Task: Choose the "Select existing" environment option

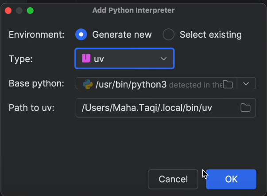Action: pyautogui.click(x=169, y=34)
